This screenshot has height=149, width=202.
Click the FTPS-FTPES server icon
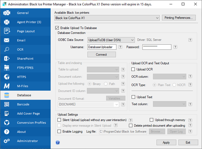point(6,68)
